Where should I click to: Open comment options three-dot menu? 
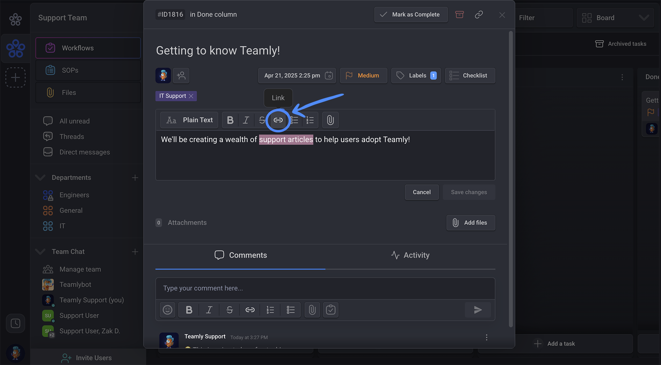tap(486, 337)
